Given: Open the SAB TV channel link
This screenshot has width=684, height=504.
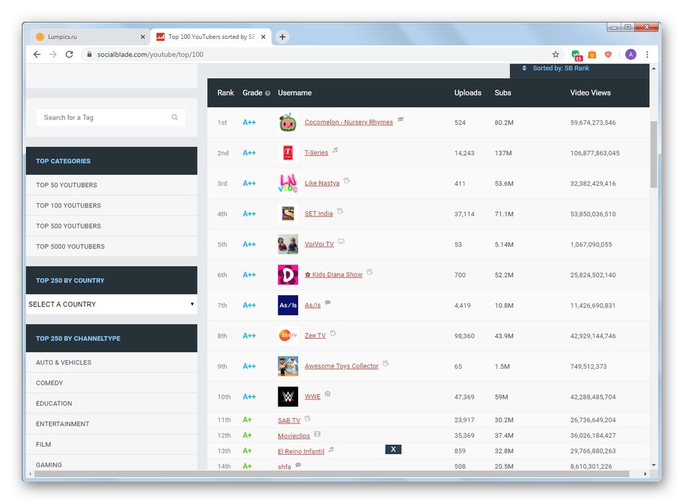Looking at the screenshot, I should (x=289, y=421).
